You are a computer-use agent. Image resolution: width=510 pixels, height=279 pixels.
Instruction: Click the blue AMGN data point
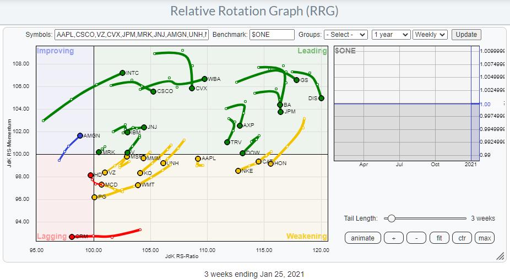point(80,135)
